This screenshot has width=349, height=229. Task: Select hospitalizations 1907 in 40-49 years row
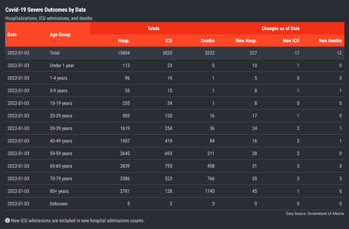tap(125, 141)
